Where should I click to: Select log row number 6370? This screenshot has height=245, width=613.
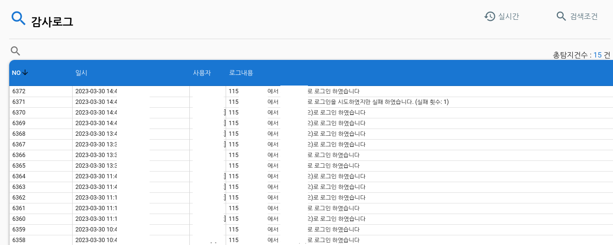click(19, 113)
